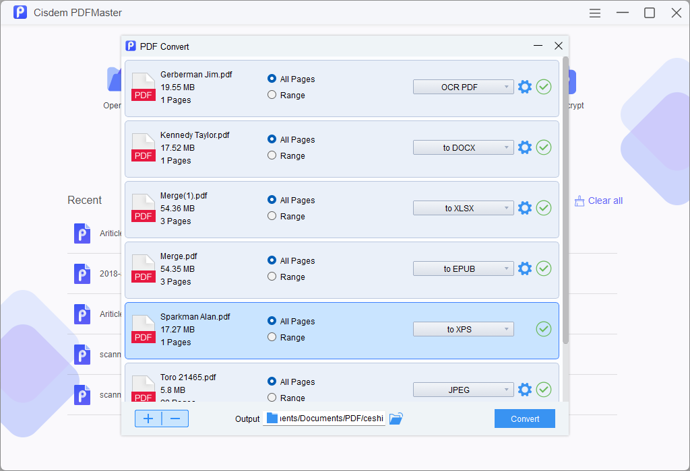The width and height of the screenshot is (690, 471).
Task: Select Range for Toro 21465.pdf
Action: [x=272, y=398]
